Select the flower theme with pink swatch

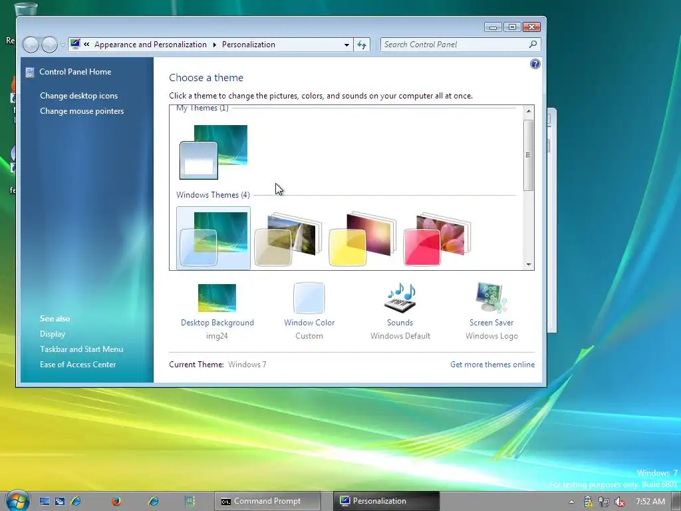click(438, 240)
